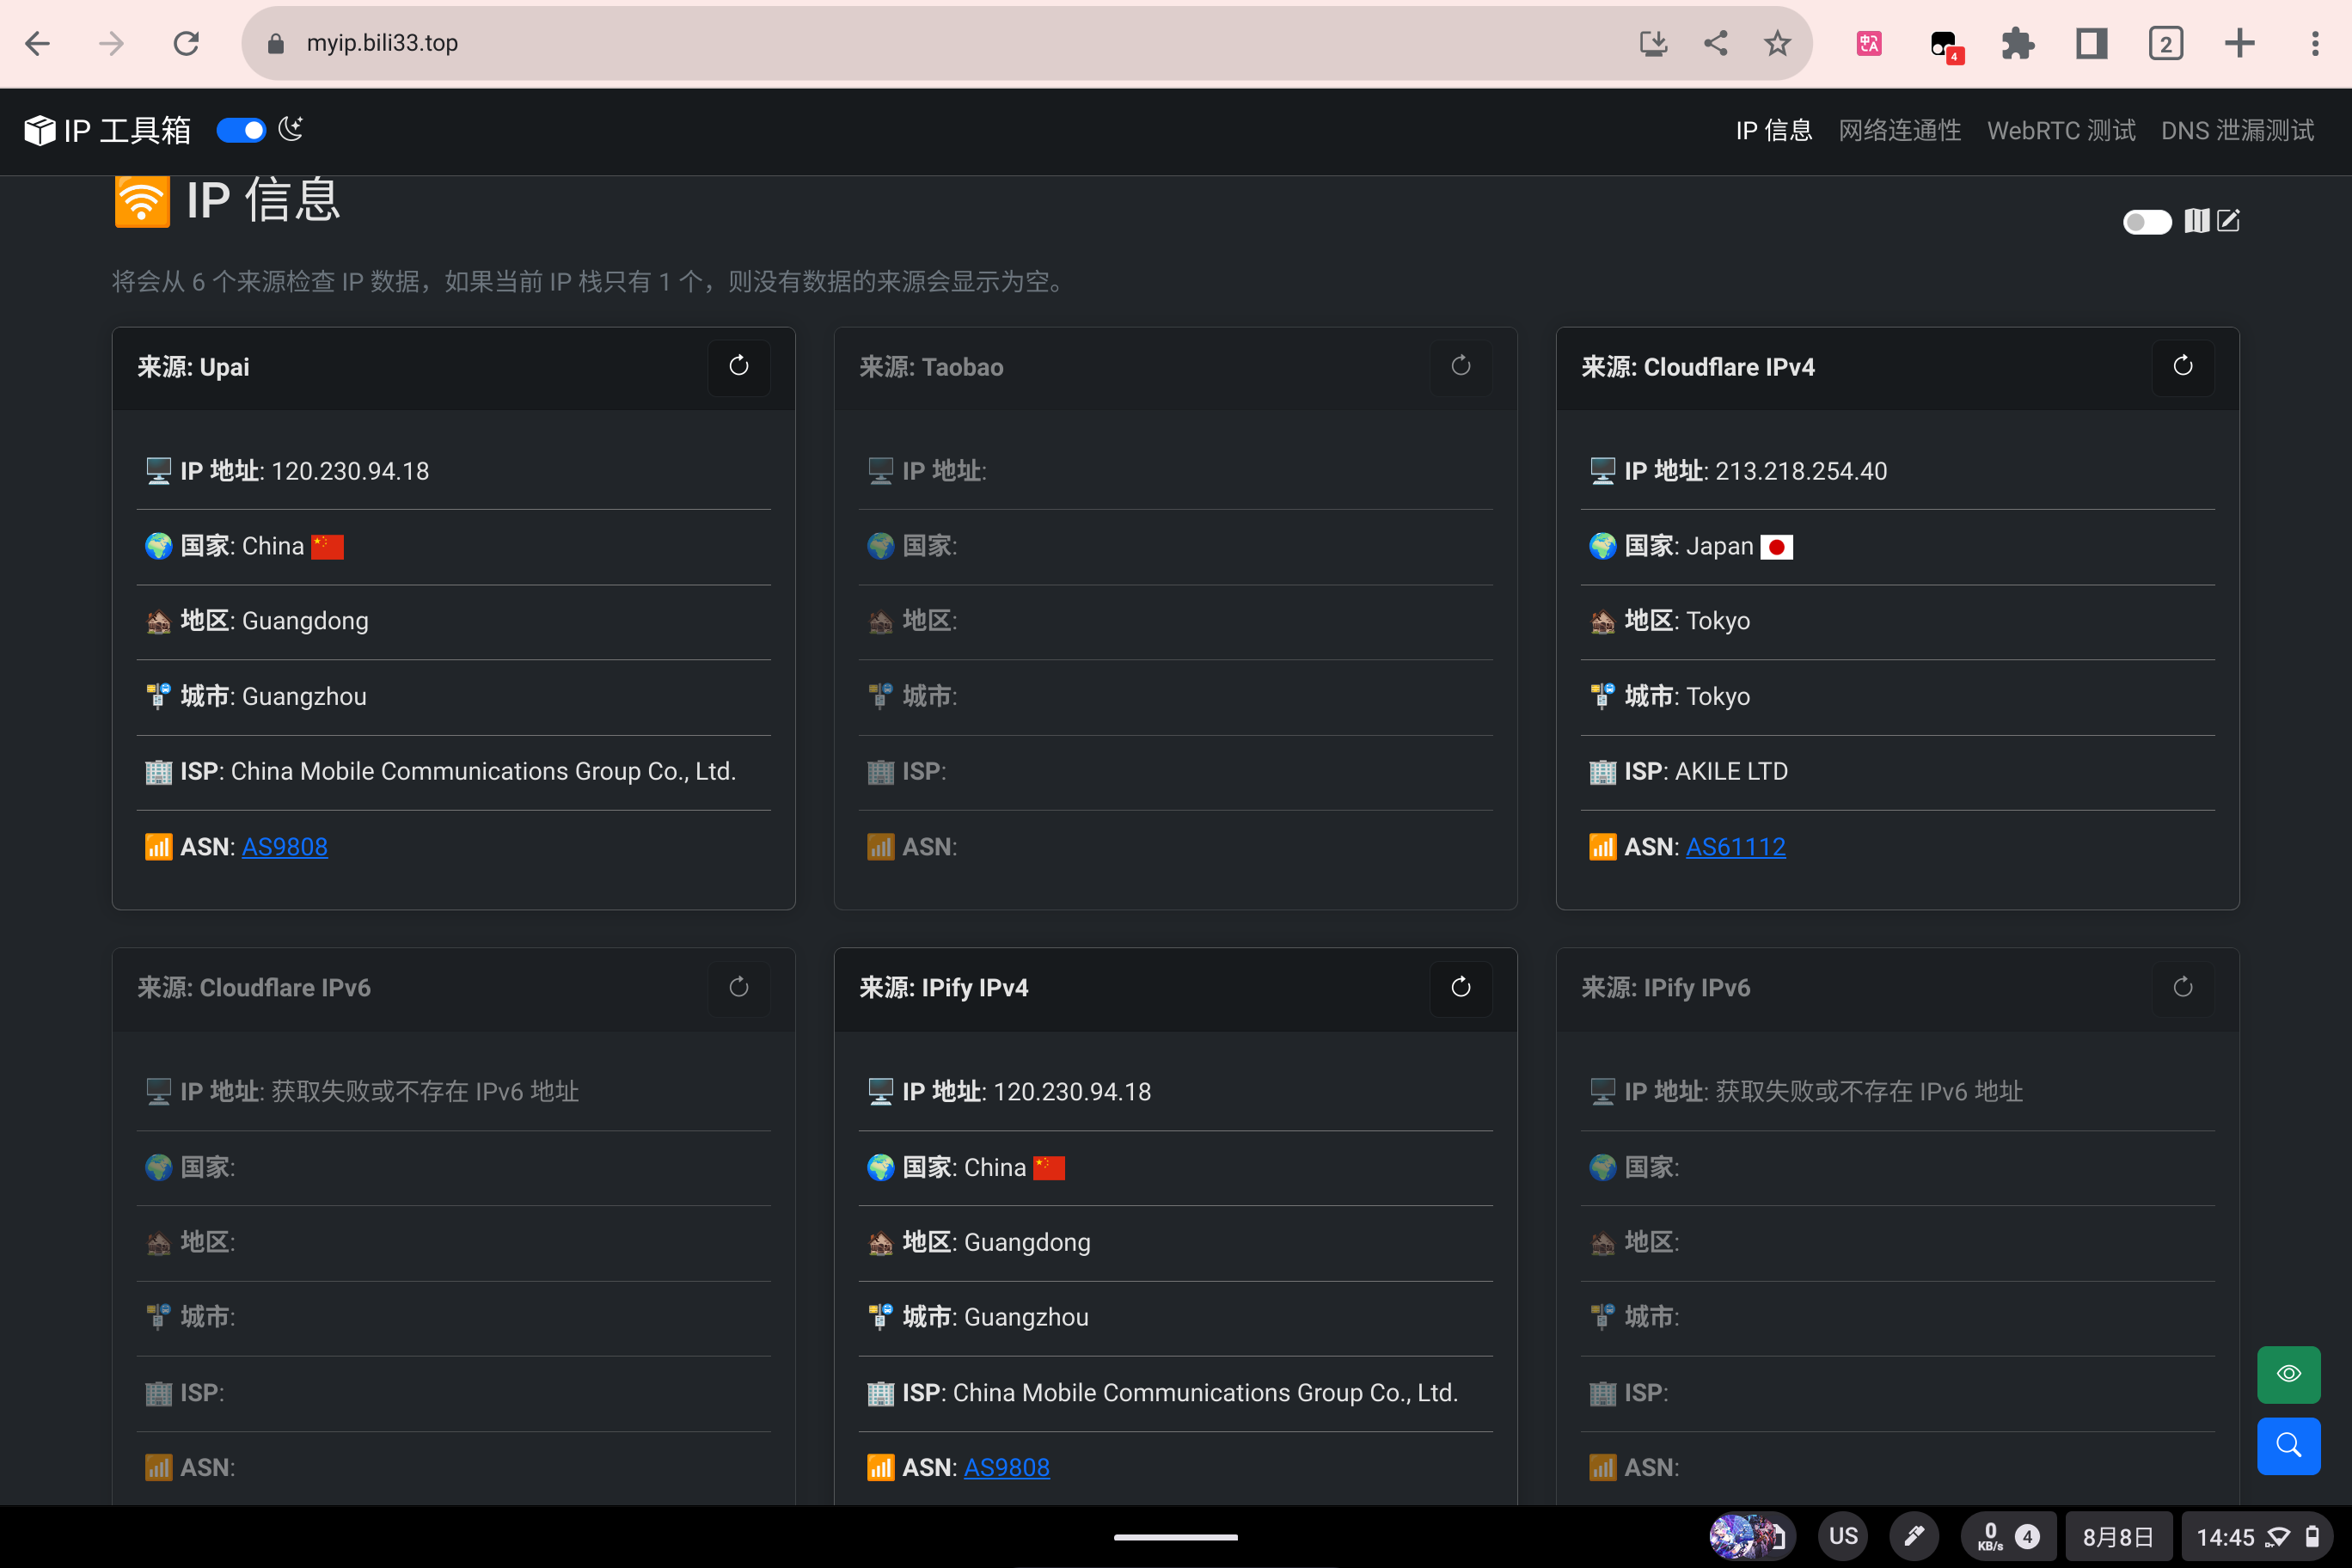2352x1568 pixels.
Task: Open the AS61112 ASN link
Action: click(x=1735, y=847)
